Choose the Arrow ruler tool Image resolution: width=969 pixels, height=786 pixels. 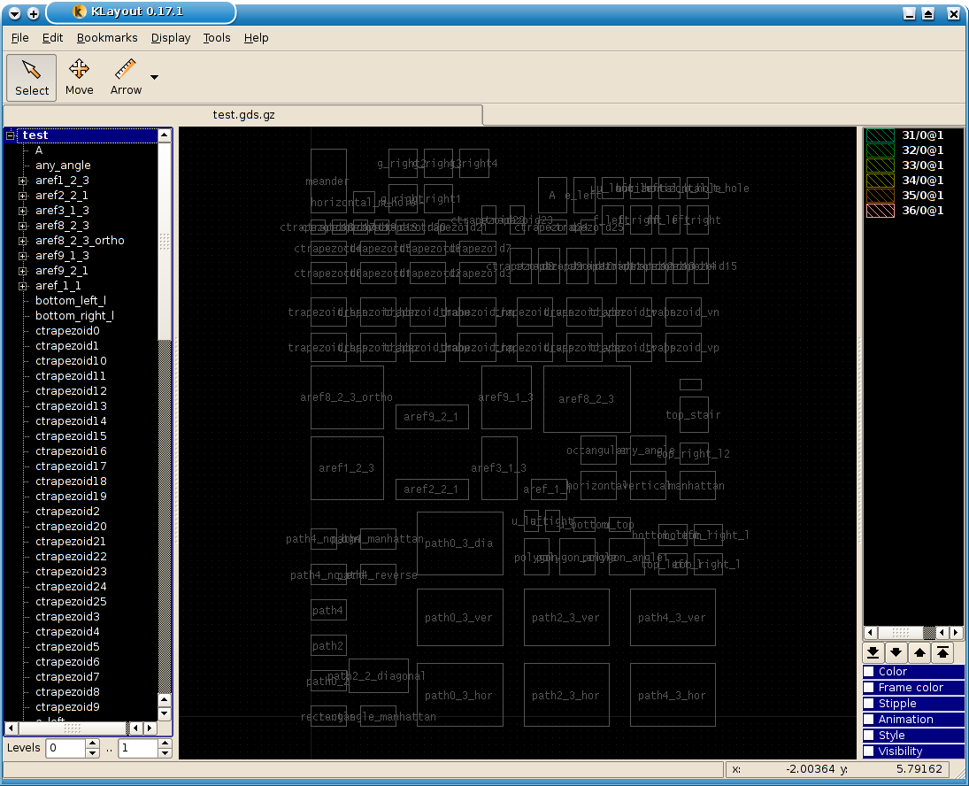tap(126, 77)
